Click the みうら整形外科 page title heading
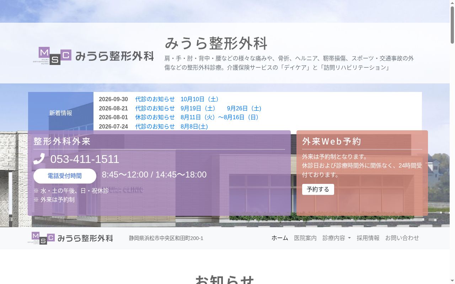The image size is (455, 284). pyautogui.click(x=216, y=43)
